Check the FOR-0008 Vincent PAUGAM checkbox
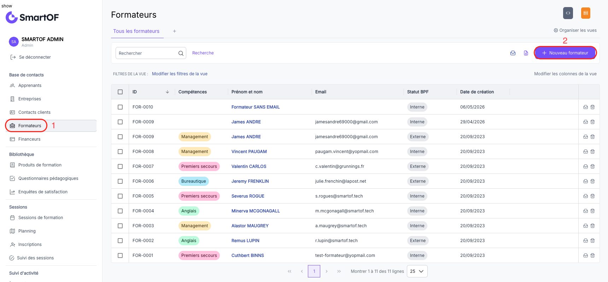 pos(120,152)
